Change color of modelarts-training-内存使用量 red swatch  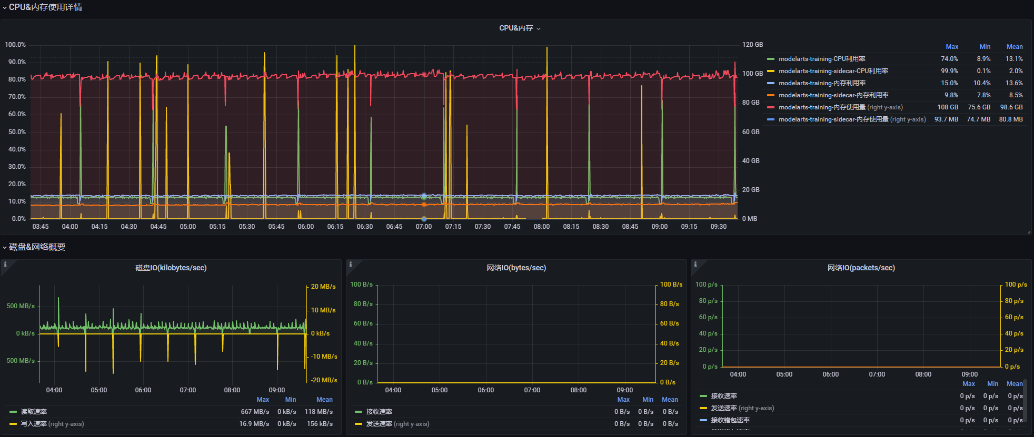point(771,107)
